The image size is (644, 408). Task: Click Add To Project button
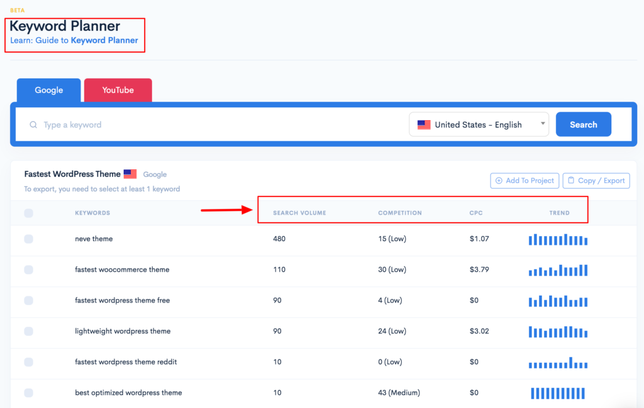click(x=525, y=180)
